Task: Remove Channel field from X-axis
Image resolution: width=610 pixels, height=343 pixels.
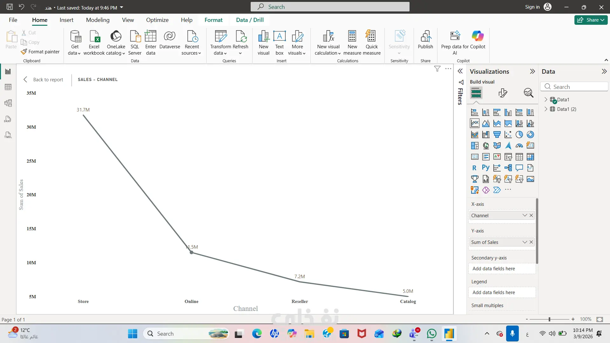Action: click(x=531, y=215)
